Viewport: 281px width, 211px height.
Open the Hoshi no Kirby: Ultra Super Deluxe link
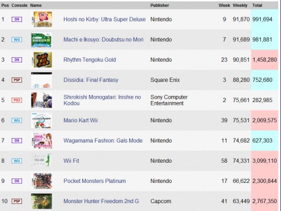click(x=105, y=19)
